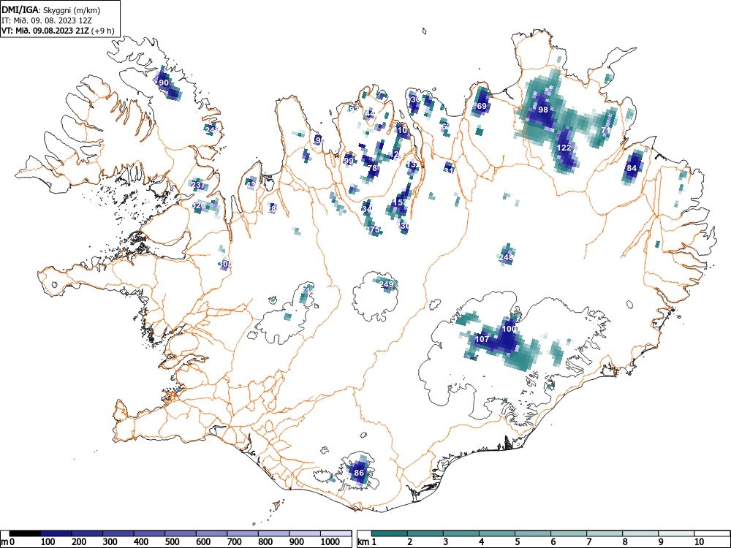
Task: Click the '1000' label on the m legend
Action: coord(330,542)
